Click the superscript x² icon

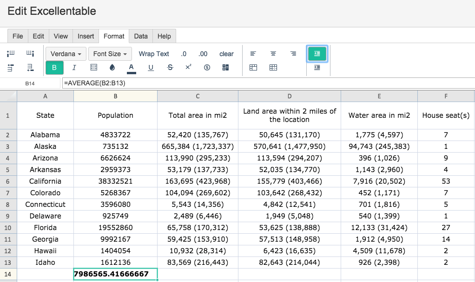click(x=188, y=67)
